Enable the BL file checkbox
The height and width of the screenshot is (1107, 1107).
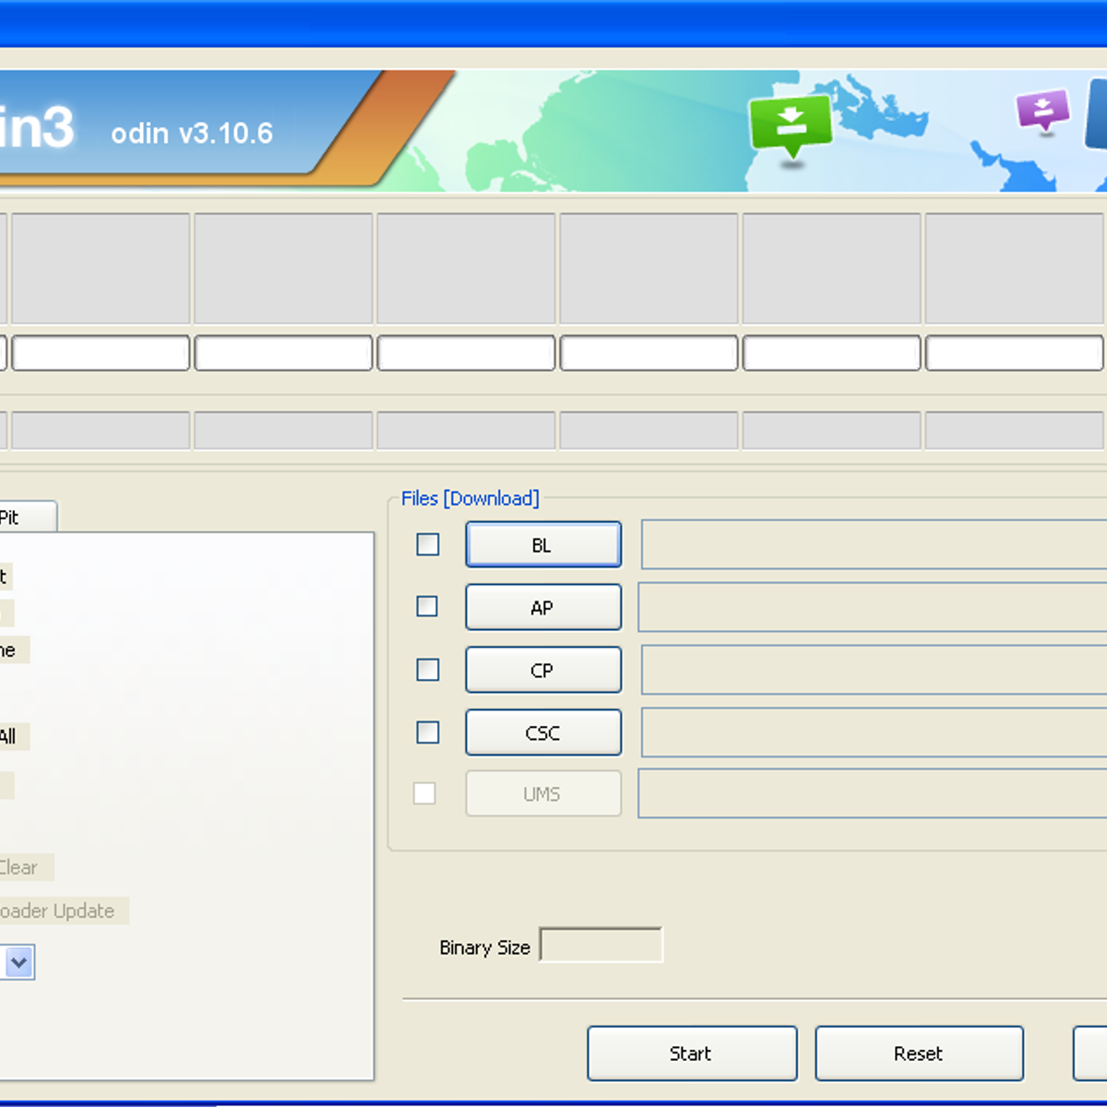(x=428, y=544)
